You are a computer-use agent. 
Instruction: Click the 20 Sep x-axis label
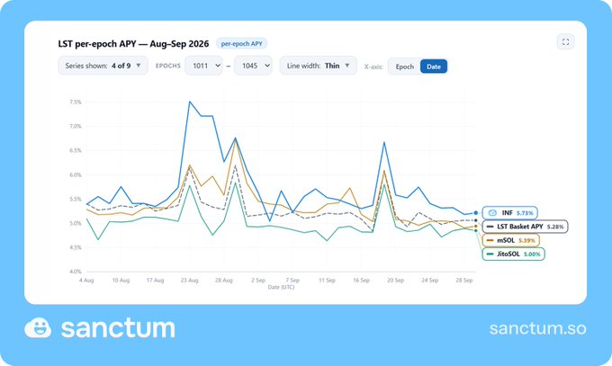pos(395,281)
